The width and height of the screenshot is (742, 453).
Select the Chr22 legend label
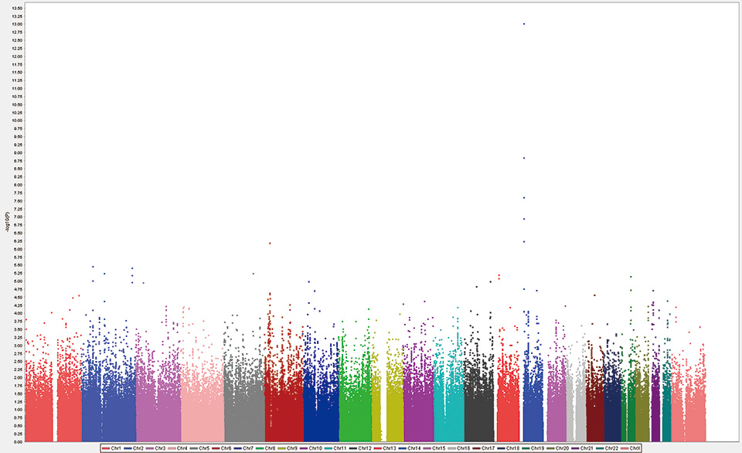(611, 448)
